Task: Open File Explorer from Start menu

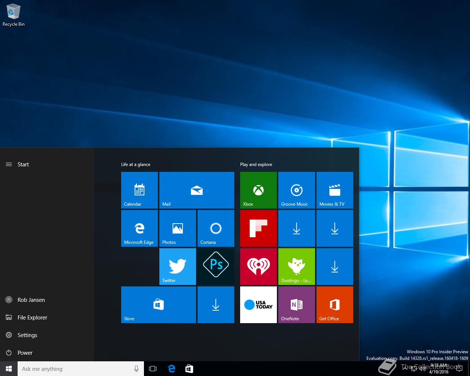Action: click(47, 317)
